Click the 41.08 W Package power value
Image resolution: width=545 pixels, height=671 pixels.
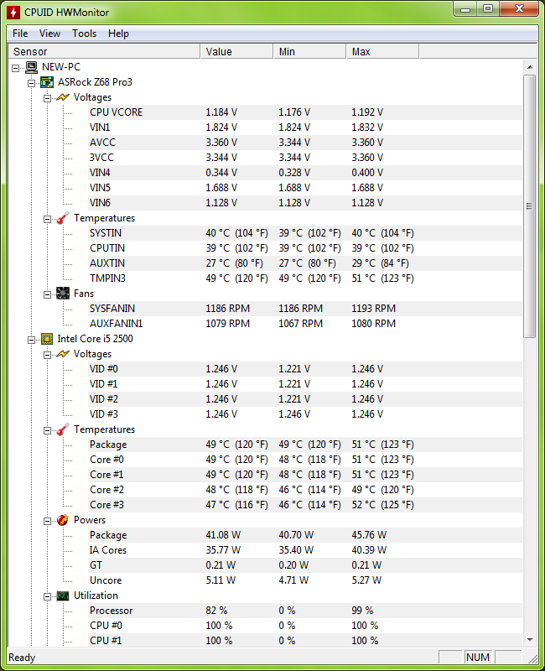[223, 535]
